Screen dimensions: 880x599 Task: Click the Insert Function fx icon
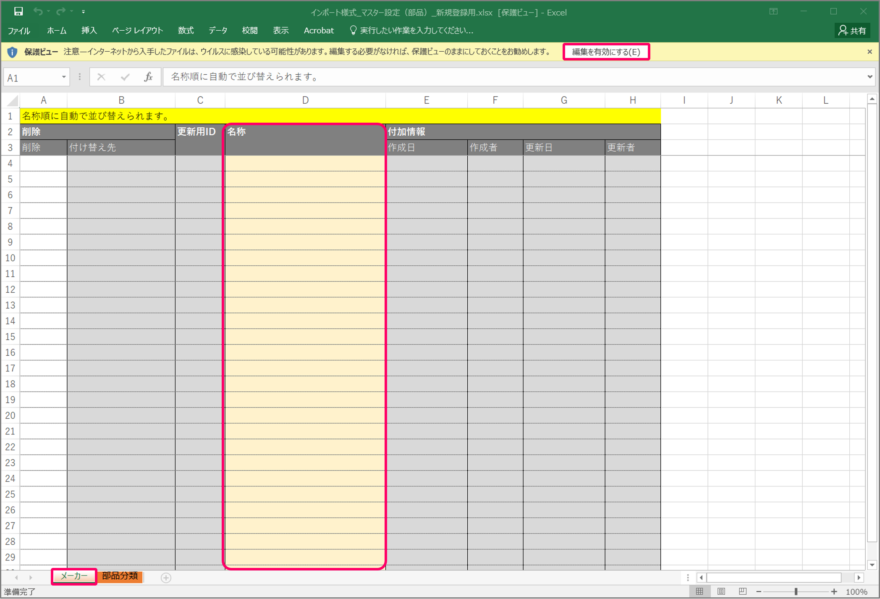(x=148, y=77)
